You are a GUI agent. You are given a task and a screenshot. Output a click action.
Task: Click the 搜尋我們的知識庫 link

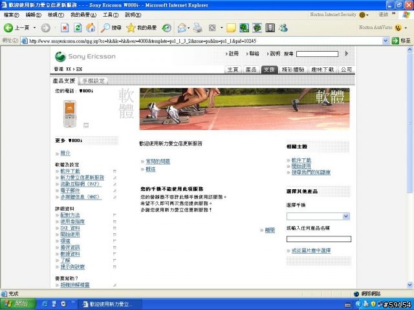click(x=311, y=172)
